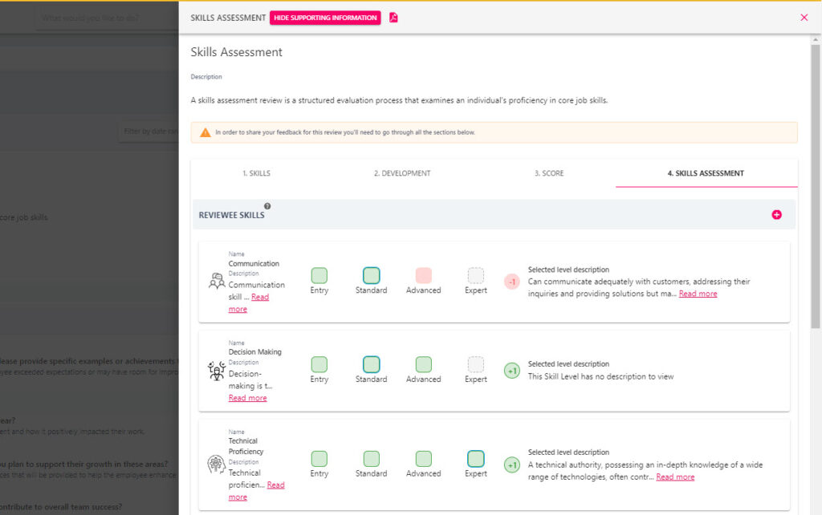Select Entry level for Communication

coord(319,276)
